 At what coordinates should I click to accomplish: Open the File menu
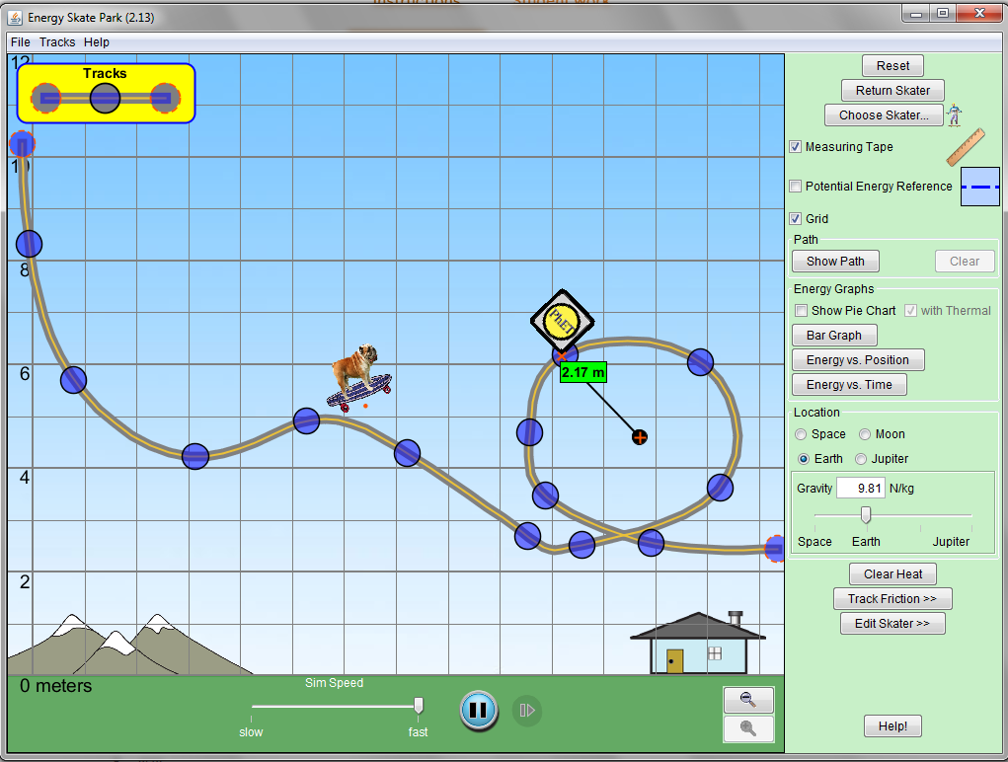pyautogui.click(x=20, y=42)
